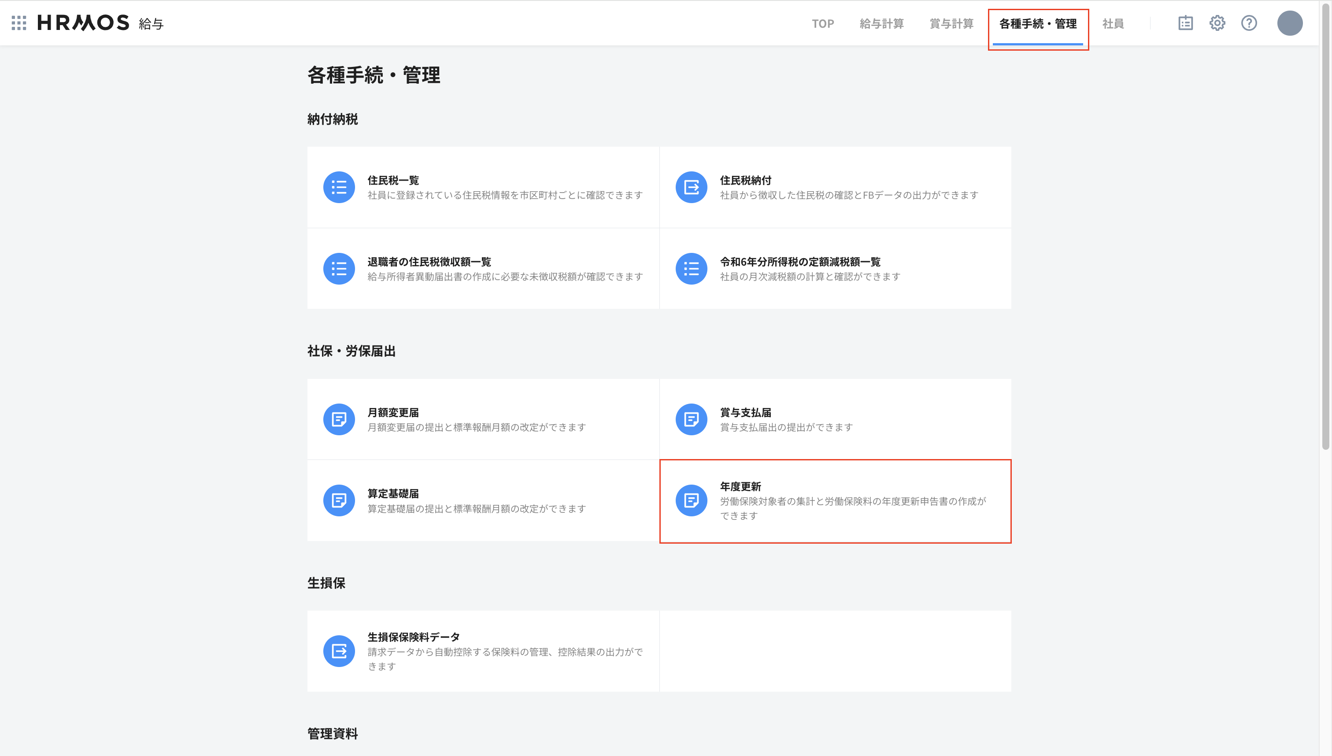Select the 社員 tab
Viewport: 1332px width, 756px height.
pos(1113,24)
